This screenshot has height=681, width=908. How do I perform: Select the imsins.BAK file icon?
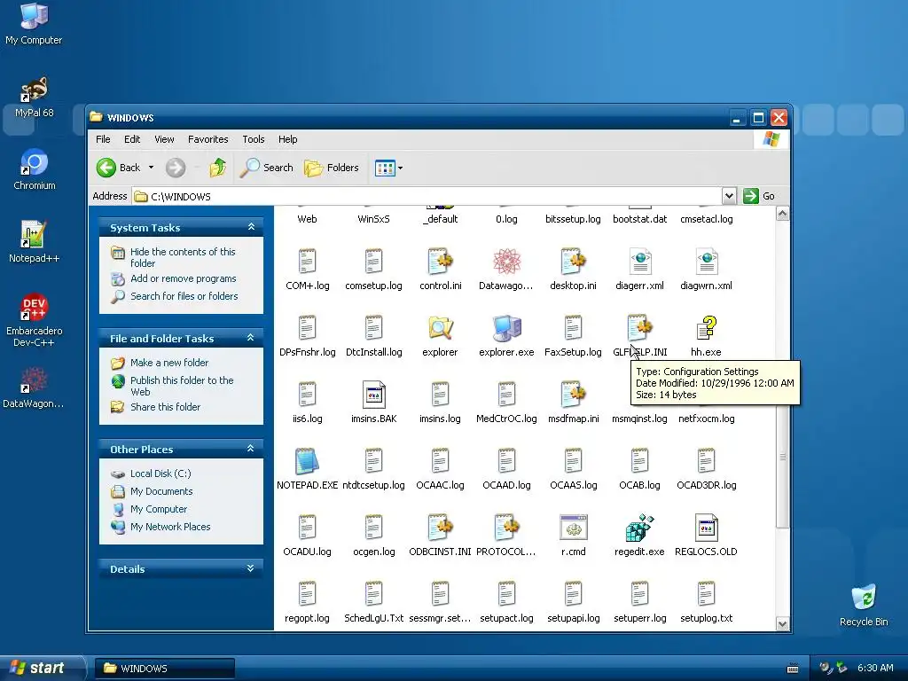[x=373, y=395]
